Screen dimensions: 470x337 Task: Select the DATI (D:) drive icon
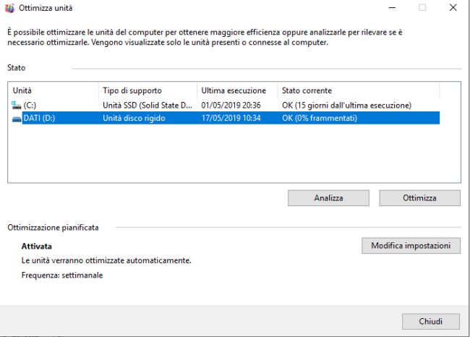[17, 119]
